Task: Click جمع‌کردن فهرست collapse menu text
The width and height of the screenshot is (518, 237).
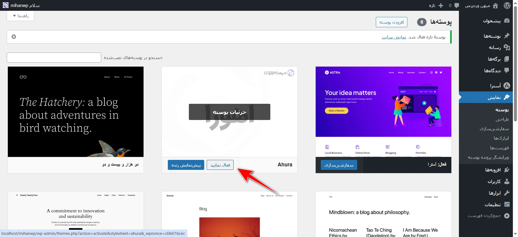Action: [x=484, y=216]
